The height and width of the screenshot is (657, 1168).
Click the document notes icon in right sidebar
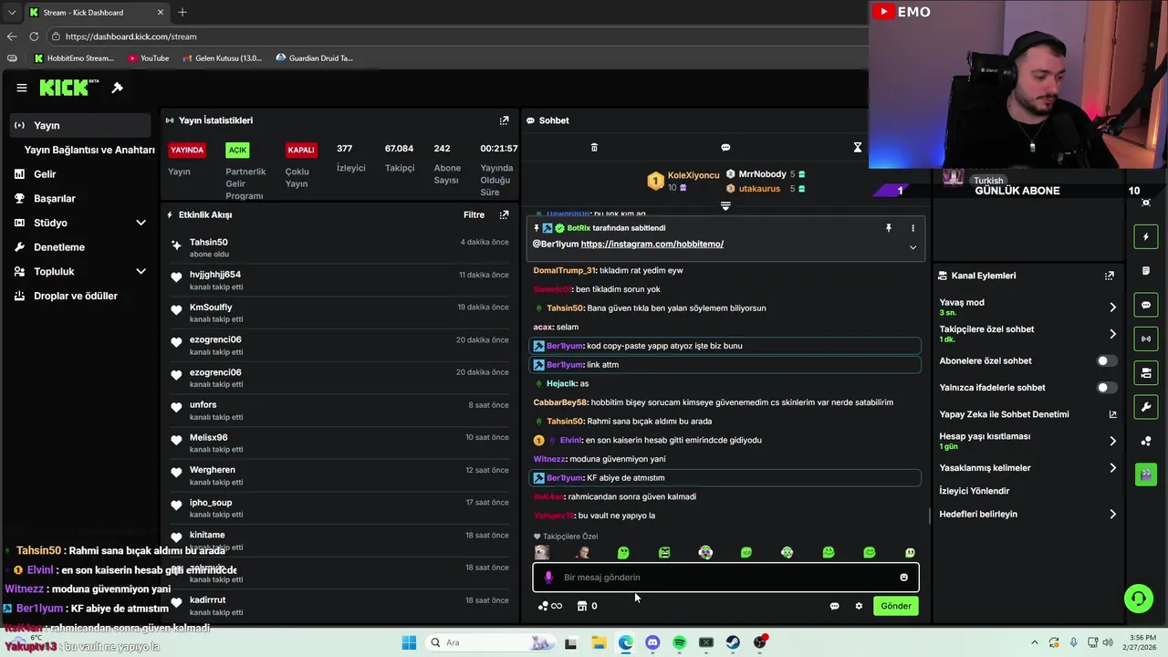[x=1146, y=271]
